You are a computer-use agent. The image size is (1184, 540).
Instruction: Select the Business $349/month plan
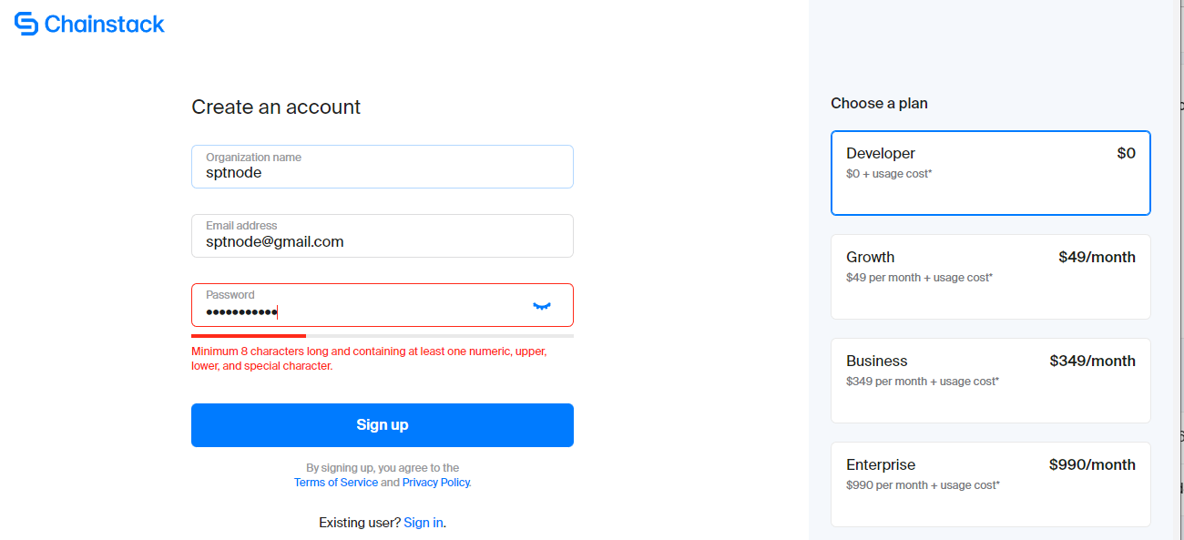point(990,381)
